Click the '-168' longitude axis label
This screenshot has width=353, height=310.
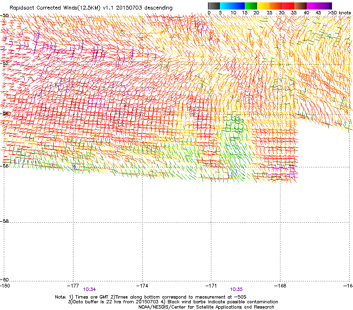(x=280, y=286)
